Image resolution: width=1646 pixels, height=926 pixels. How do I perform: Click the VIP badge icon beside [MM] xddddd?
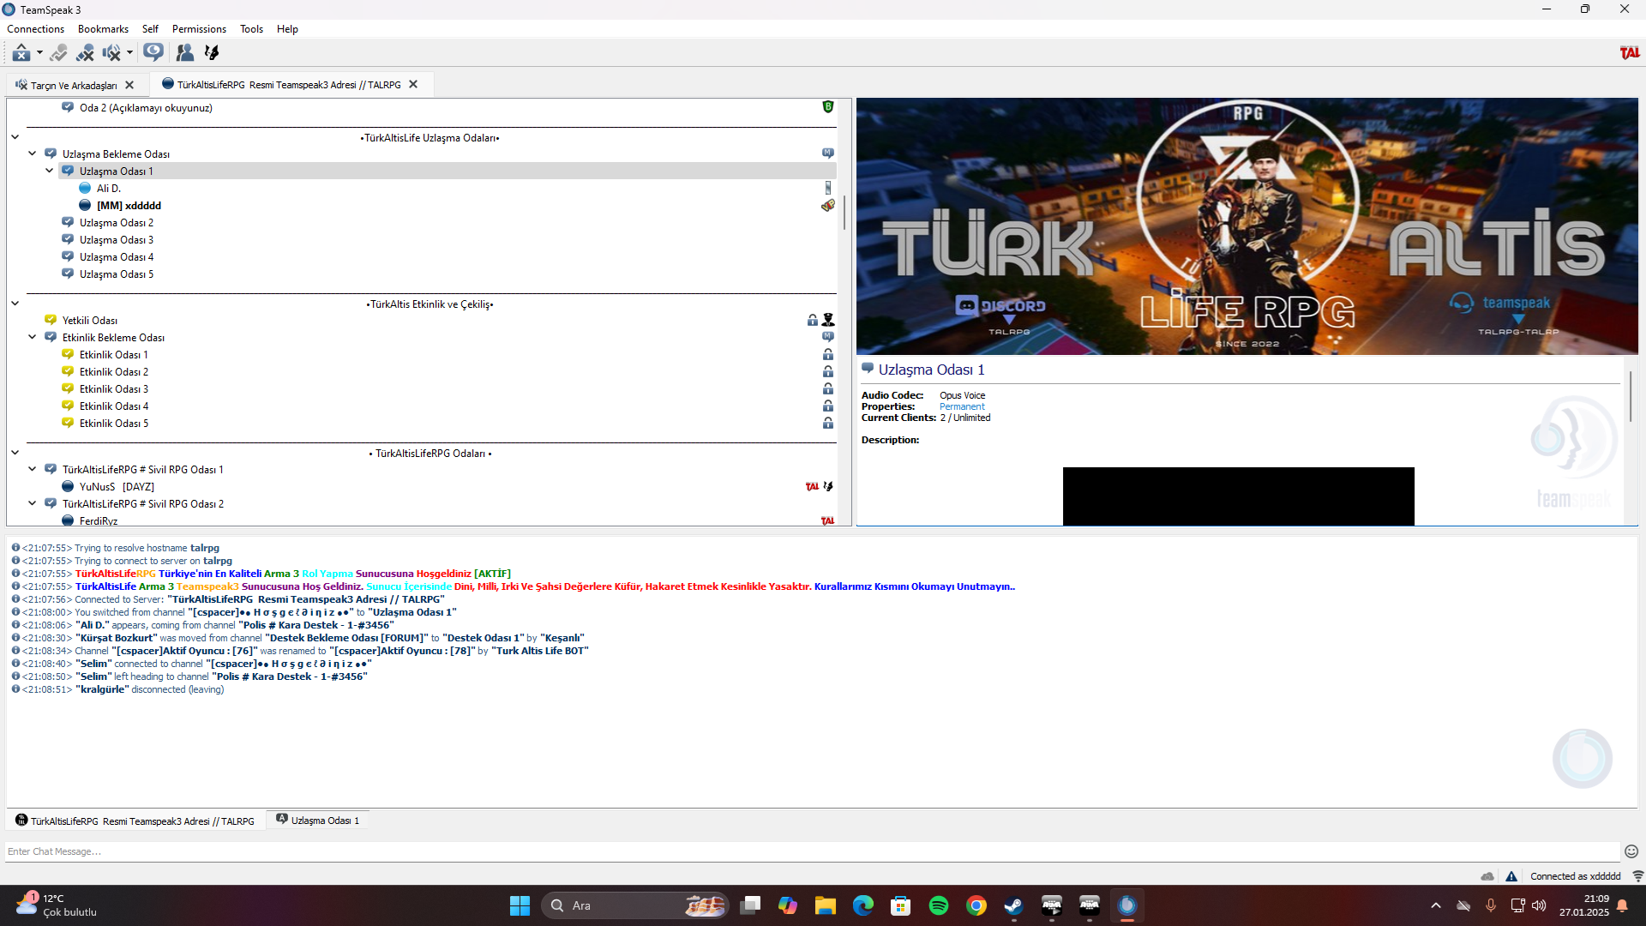click(828, 206)
